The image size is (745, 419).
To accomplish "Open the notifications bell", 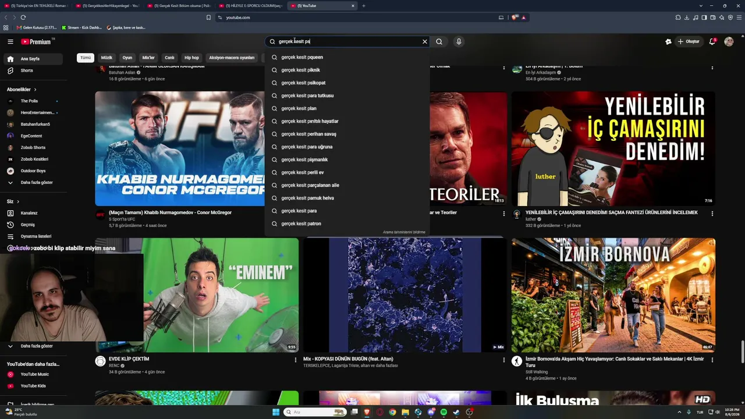I will coord(712,42).
